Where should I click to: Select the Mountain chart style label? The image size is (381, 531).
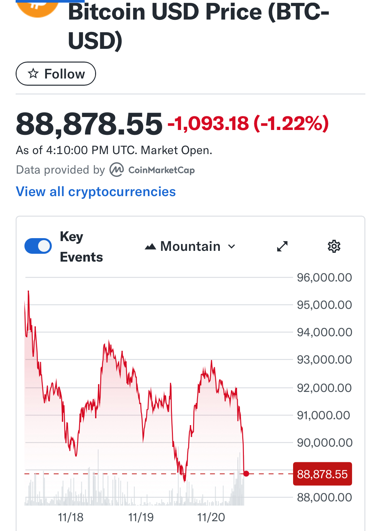190,247
